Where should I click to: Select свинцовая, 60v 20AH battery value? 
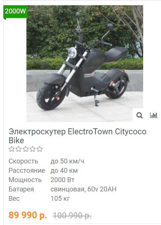click(x=83, y=189)
